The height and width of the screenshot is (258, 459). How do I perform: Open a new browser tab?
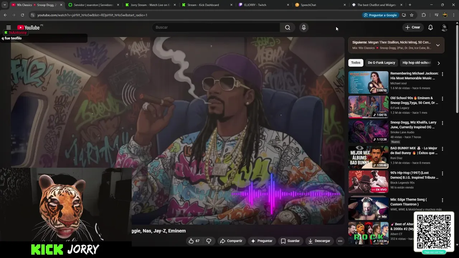pyautogui.click(x=410, y=5)
